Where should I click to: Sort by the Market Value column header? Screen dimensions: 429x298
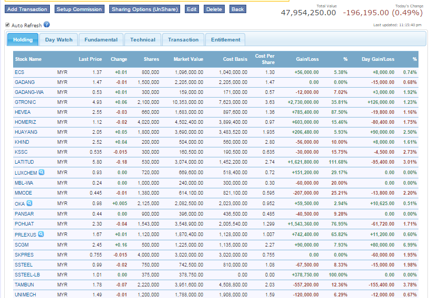pos(189,59)
